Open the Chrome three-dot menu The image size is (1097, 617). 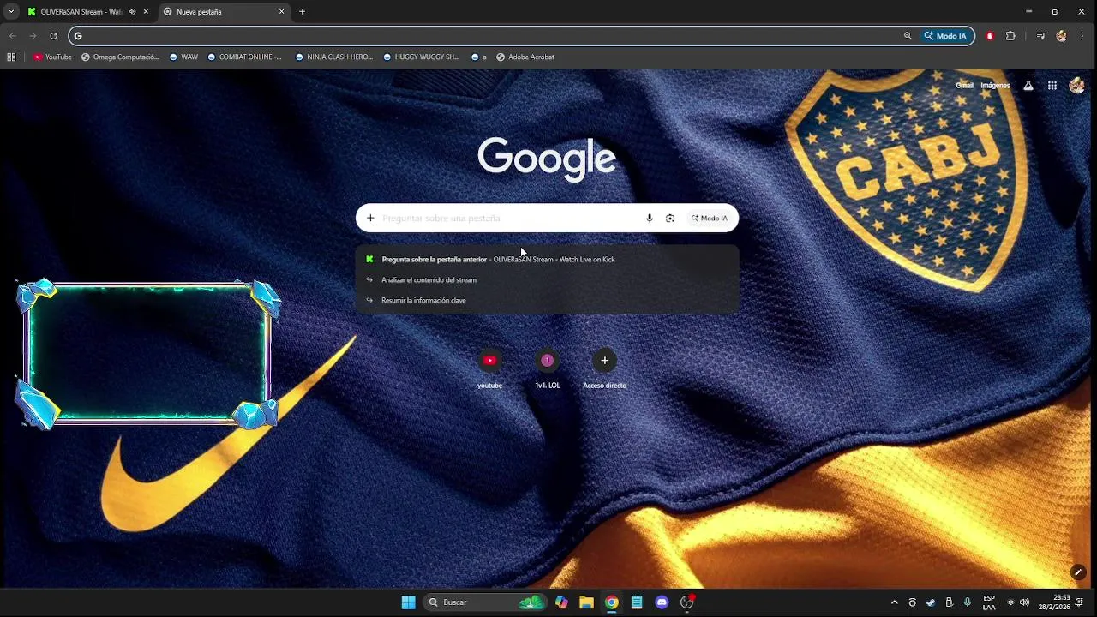click(x=1083, y=36)
